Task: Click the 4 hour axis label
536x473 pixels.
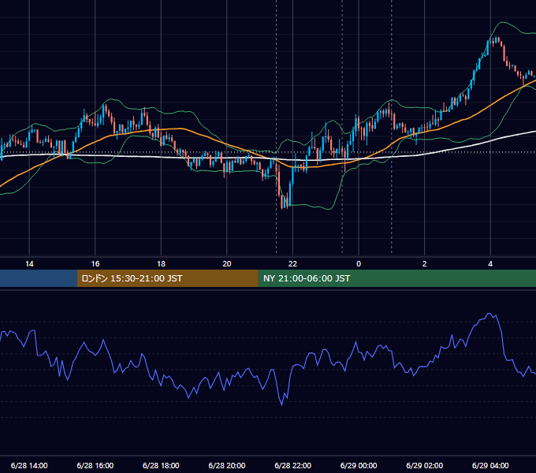Action: [490, 264]
